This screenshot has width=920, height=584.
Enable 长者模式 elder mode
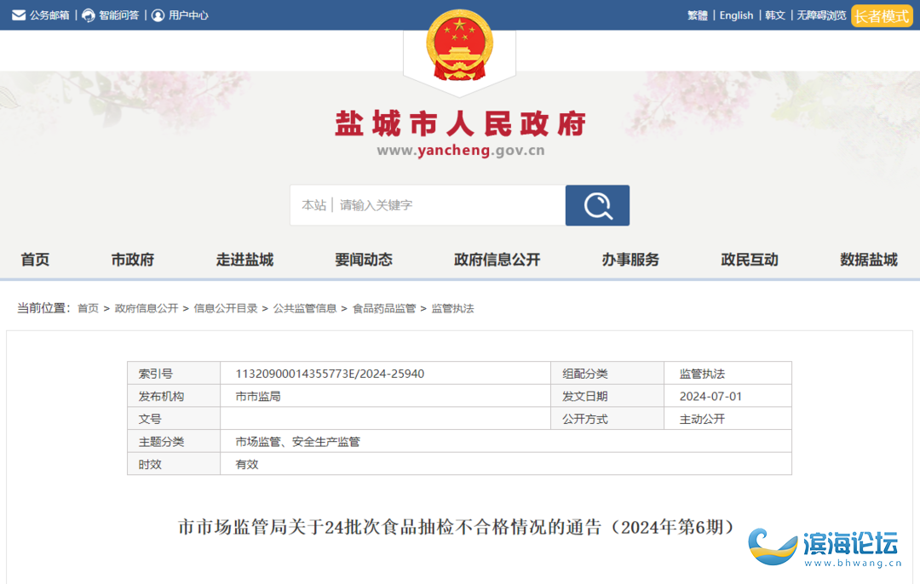[x=882, y=15]
